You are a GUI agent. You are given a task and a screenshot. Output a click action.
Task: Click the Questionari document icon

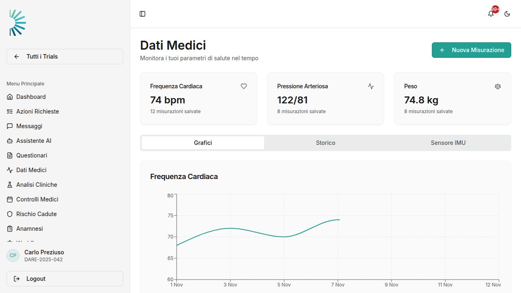click(x=10, y=155)
